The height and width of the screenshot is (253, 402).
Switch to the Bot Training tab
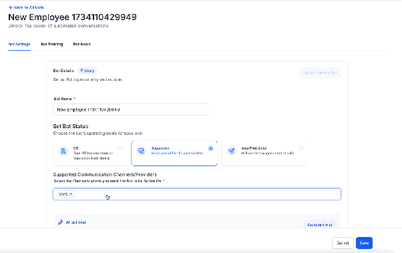pyautogui.click(x=52, y=44)
